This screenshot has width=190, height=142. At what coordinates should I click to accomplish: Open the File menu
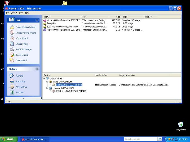coord(7,13)
